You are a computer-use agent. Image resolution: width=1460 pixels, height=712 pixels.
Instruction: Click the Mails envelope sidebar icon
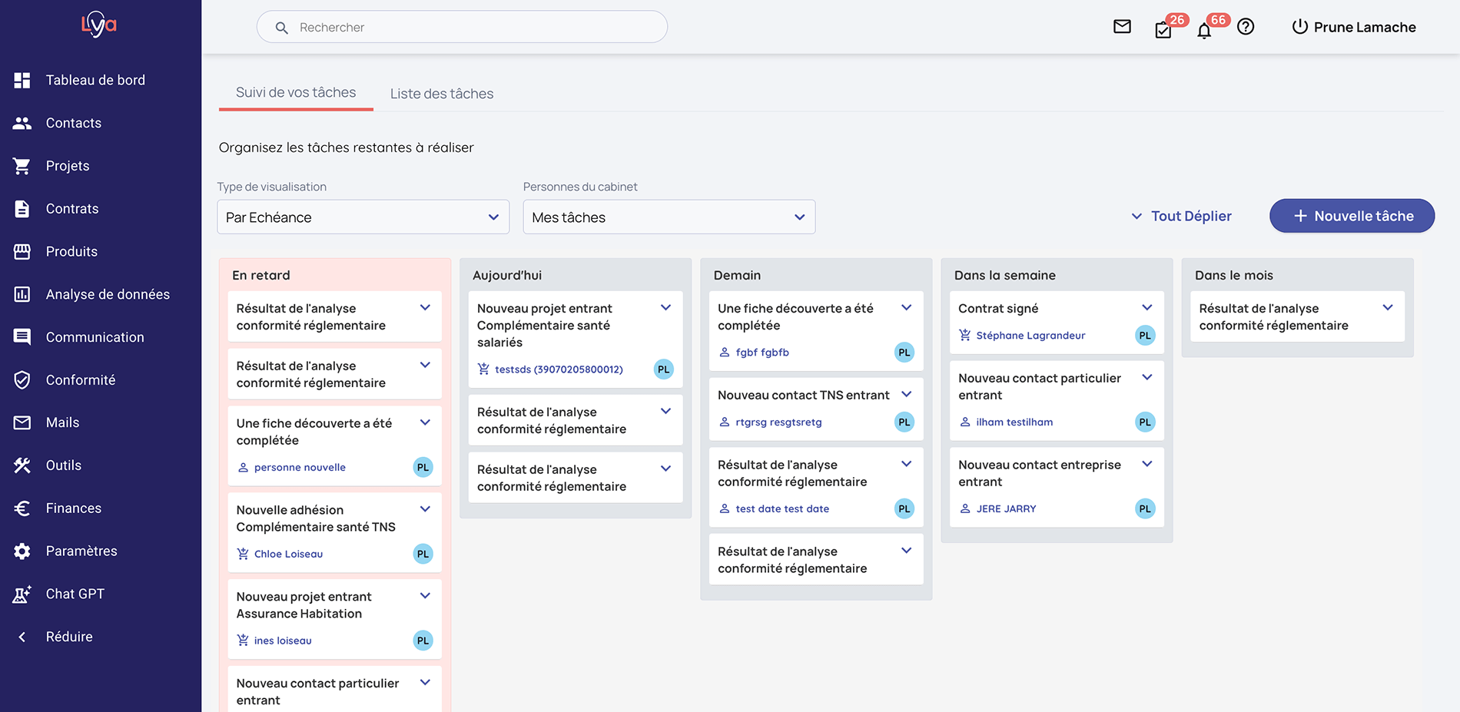point(22,422)
